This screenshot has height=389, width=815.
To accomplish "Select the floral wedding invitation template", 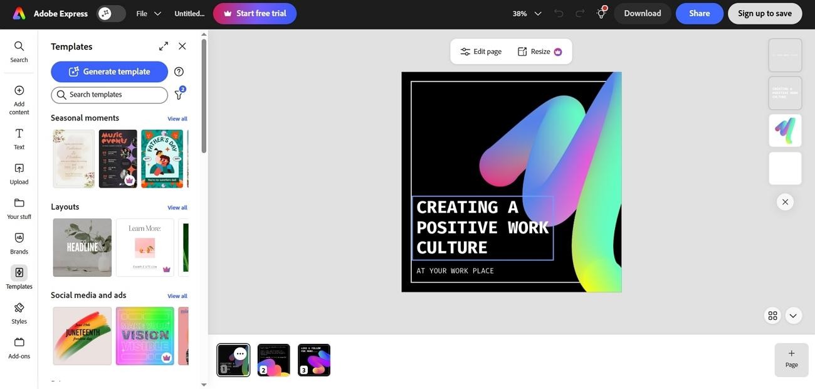I will (74, 159).
